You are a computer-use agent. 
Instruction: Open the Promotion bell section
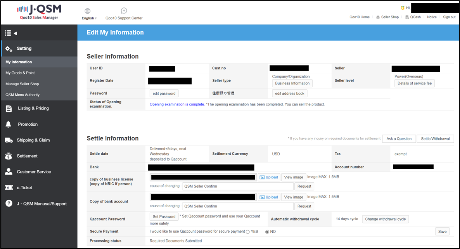[28, 124]
